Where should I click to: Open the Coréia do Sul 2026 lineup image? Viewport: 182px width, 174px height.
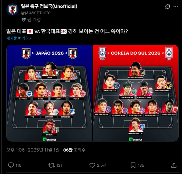pyautogui.click(x=135, y=93)
